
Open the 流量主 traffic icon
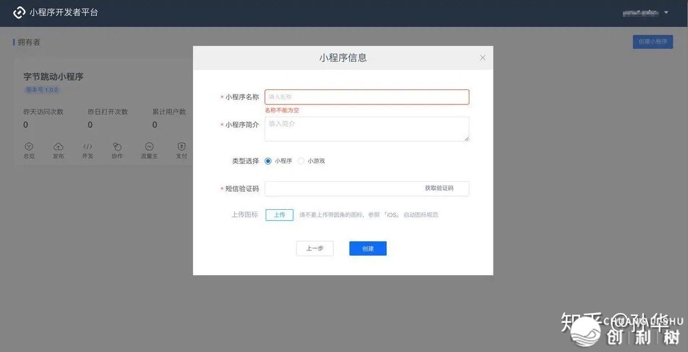tap(149, 147)
